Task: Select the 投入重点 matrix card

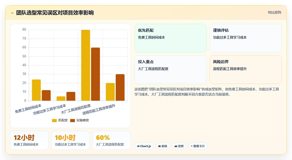Action: pos(171,69)
